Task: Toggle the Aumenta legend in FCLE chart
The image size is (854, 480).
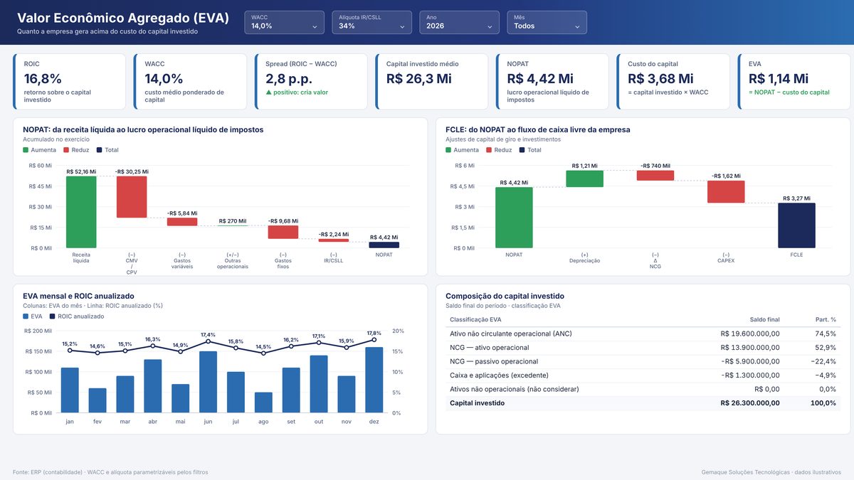Action: (462, 150)
